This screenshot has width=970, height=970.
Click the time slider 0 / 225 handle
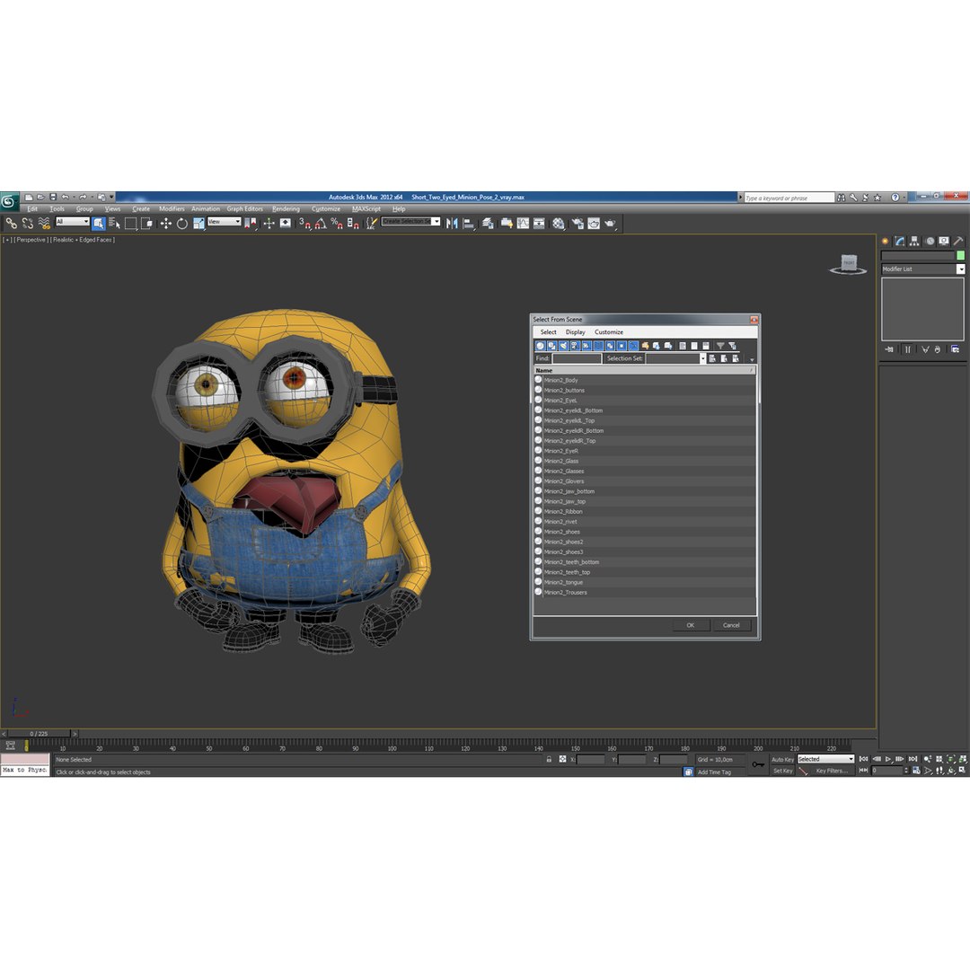point(39,734)
